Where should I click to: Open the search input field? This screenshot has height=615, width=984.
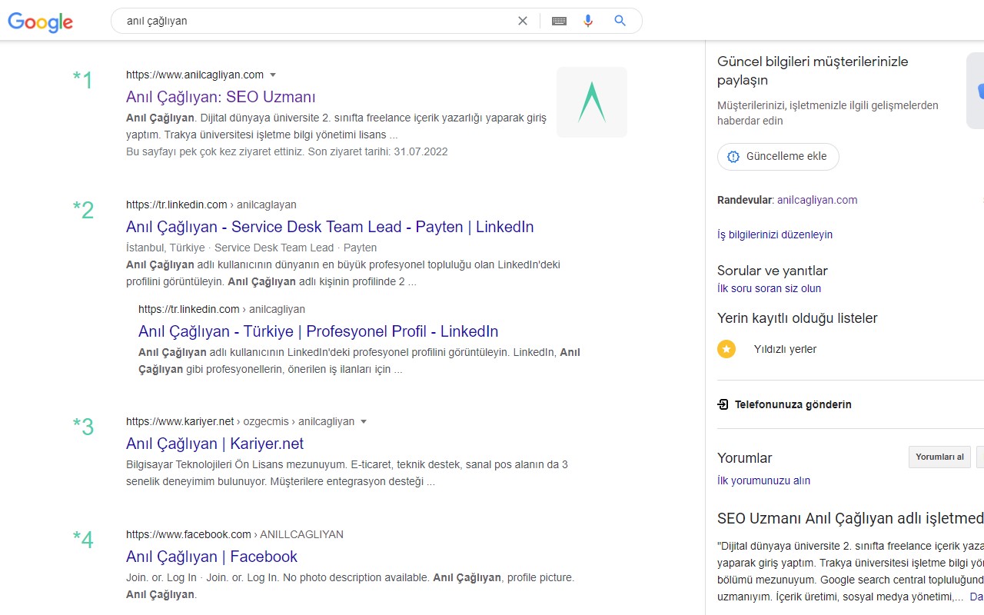(307, 21)
